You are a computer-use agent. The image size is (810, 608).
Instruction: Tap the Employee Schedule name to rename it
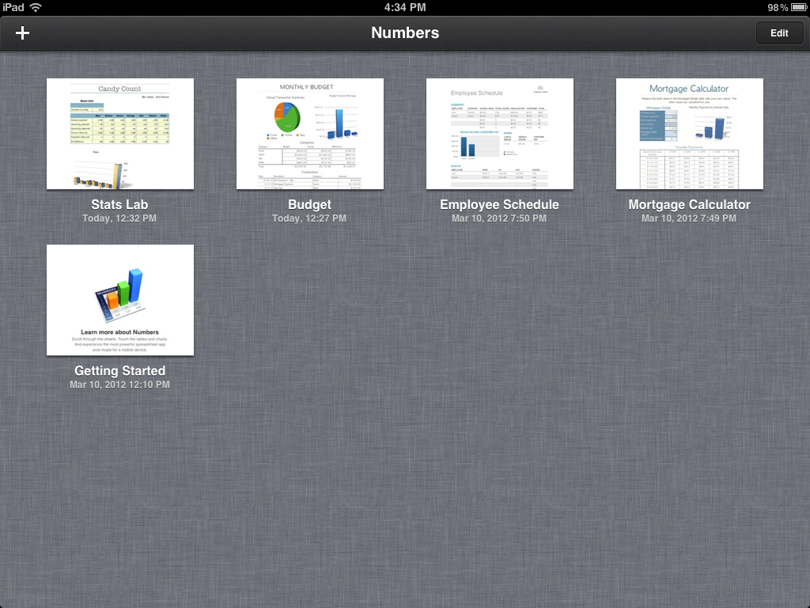tap(500, 204)
